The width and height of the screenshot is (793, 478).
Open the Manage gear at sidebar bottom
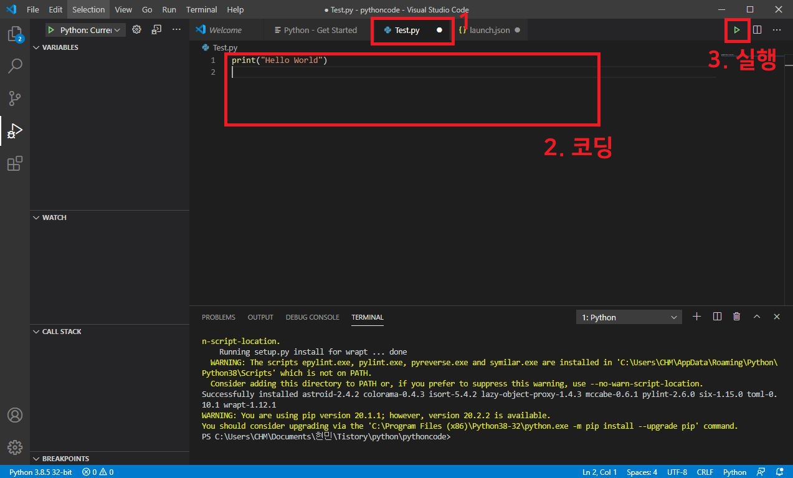[x=15, y=447]
